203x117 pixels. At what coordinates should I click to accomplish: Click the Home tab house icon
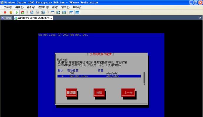[3, 18]
